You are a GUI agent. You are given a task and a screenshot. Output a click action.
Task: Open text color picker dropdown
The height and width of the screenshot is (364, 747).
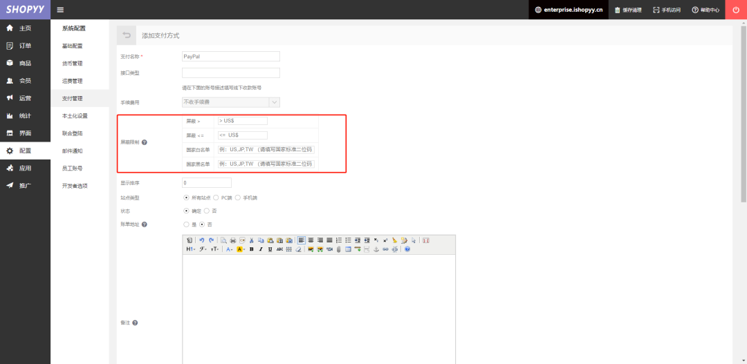pos(229,249)
